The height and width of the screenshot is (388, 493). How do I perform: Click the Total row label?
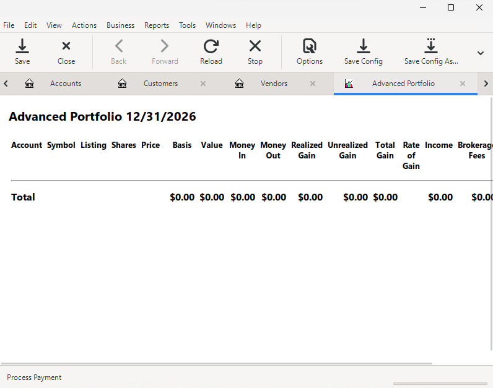pos(23,197)
